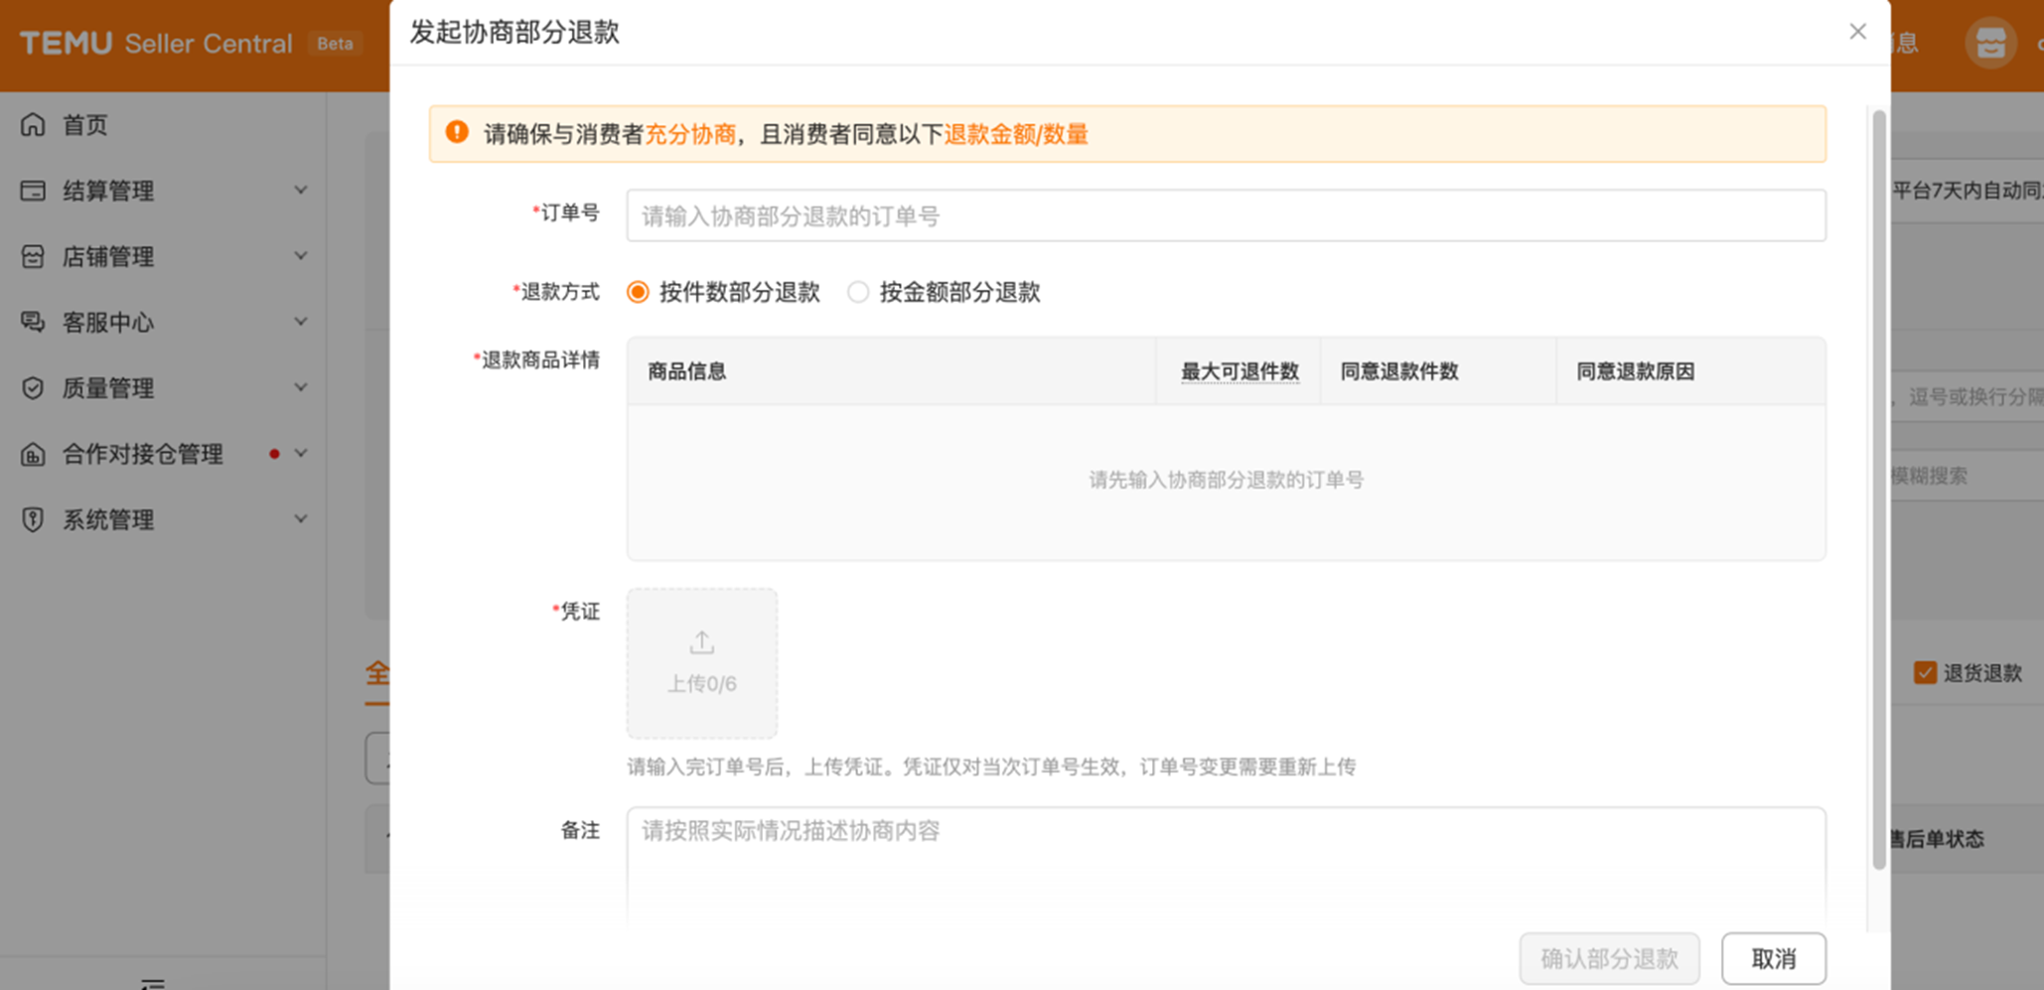The width and height of the screenshot is (2044, 990).
Task: Select the 结算管理 card icon
Action: pyautogui.click(x=33, y=190)
